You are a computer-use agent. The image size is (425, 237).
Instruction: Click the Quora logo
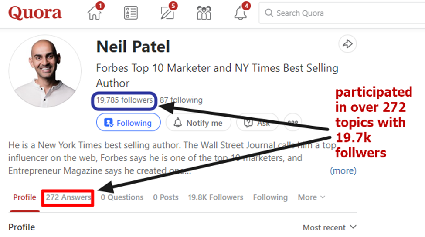(35, 13)
